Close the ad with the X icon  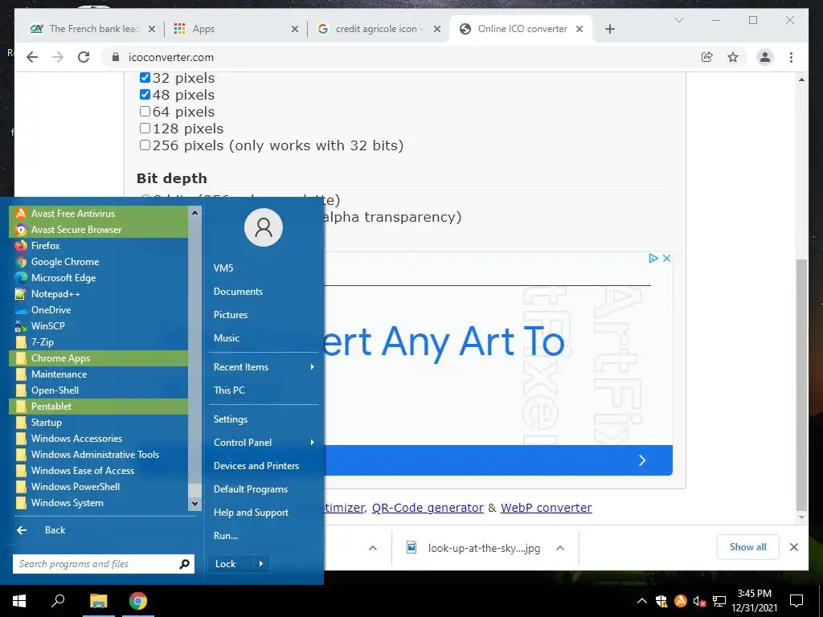[666, 258]
